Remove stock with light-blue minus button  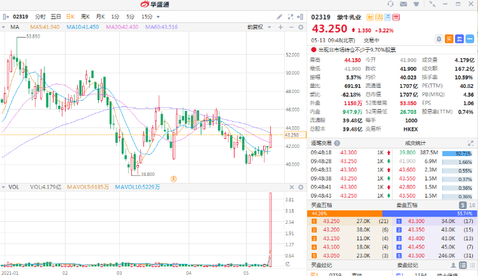pyautogui.click(x=470, y=39)
